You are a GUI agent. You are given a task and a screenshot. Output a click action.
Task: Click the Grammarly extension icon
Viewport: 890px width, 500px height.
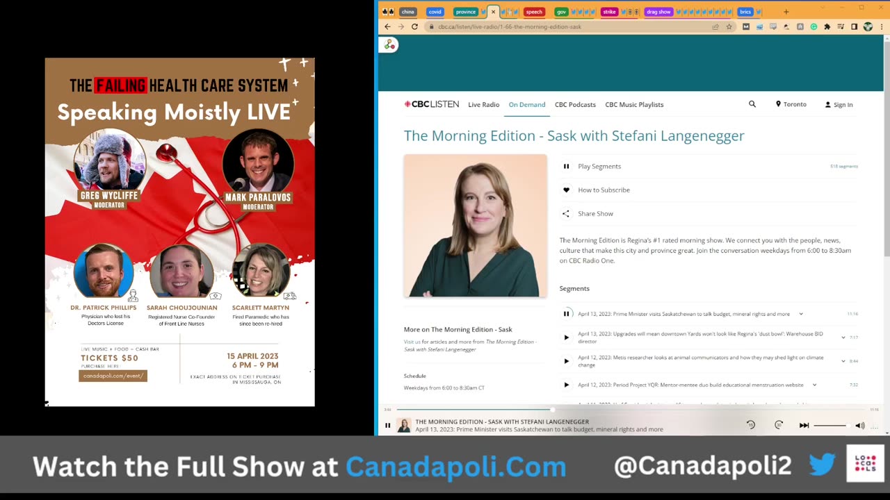coord(814,26)
